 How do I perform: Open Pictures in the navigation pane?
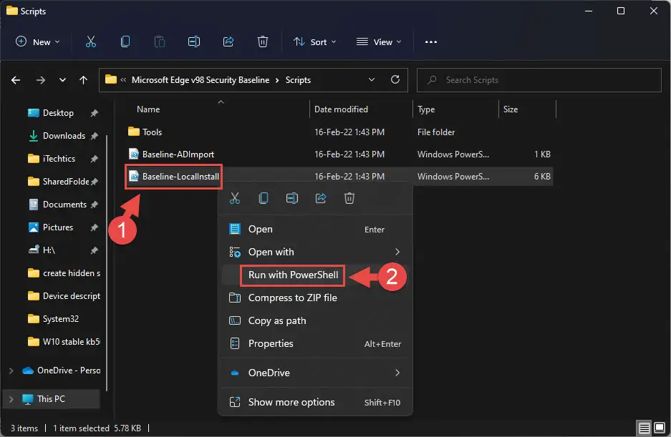click(x=58, y=227)
